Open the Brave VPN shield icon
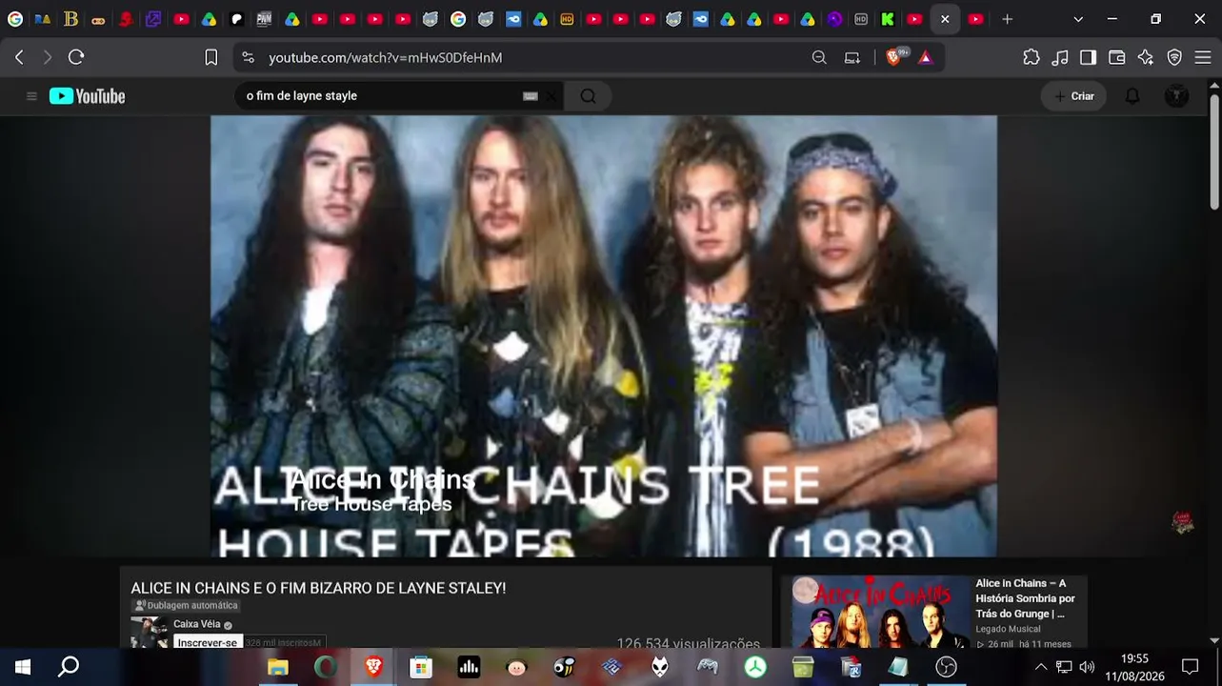1222x686 pixels. point(1174,57)
